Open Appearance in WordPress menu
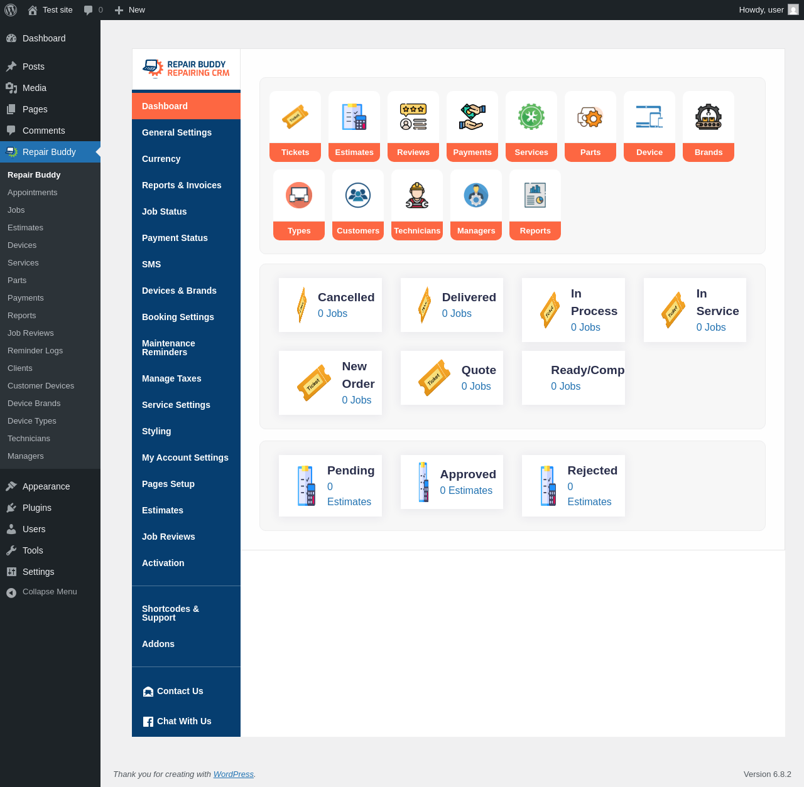 pos(50,486)
